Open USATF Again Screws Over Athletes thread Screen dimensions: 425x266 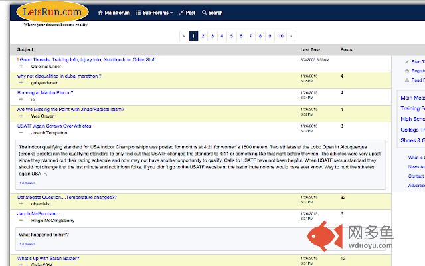tap(54, 126)
